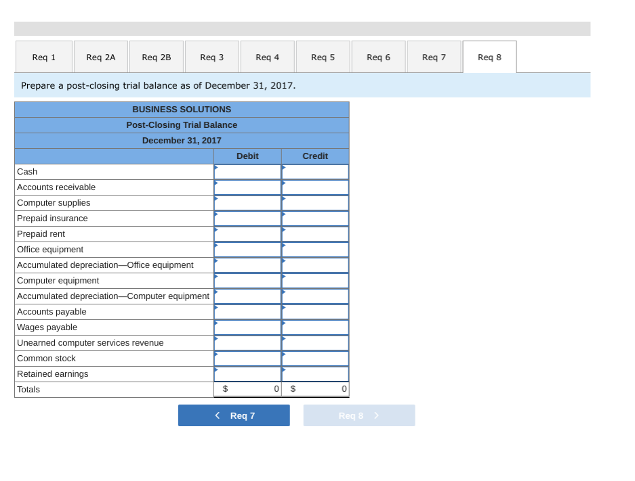Click the Wages payable account label

[x=47, y=327]
